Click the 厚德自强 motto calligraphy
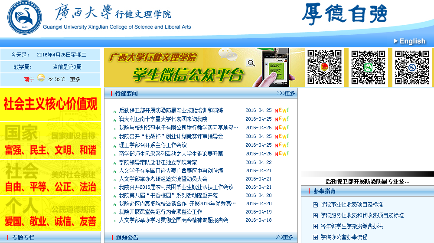 tap(344, 13)
